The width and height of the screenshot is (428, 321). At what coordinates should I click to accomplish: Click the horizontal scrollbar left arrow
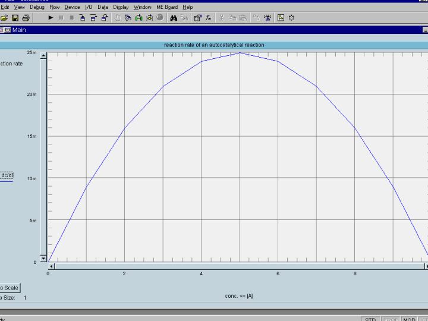coord(51,266)
